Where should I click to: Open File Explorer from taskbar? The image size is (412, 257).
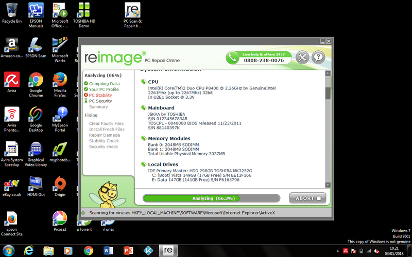(48, 251)
